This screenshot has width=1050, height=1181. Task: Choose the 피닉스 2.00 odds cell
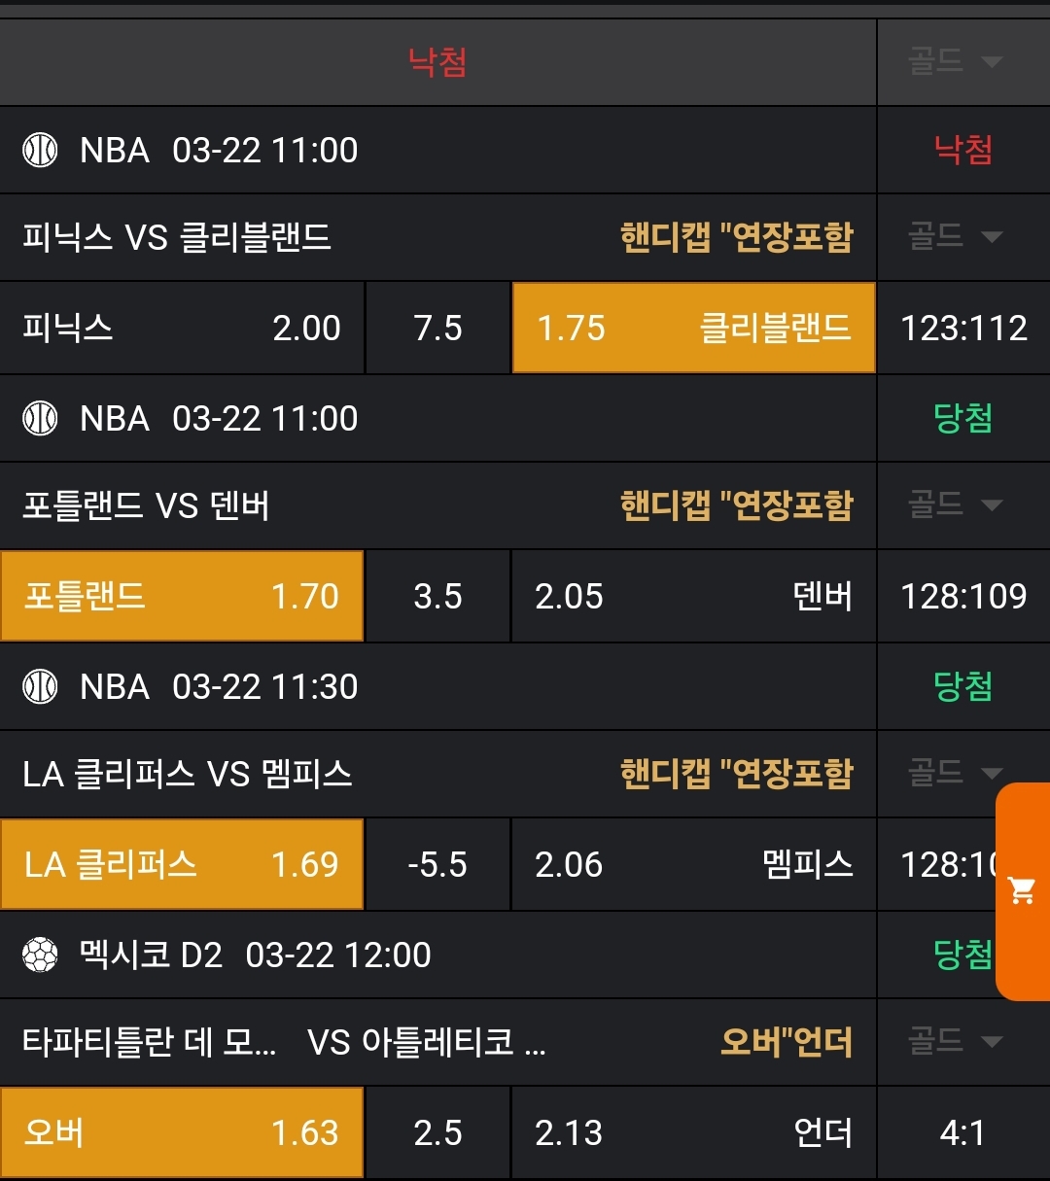pos(182,329)
